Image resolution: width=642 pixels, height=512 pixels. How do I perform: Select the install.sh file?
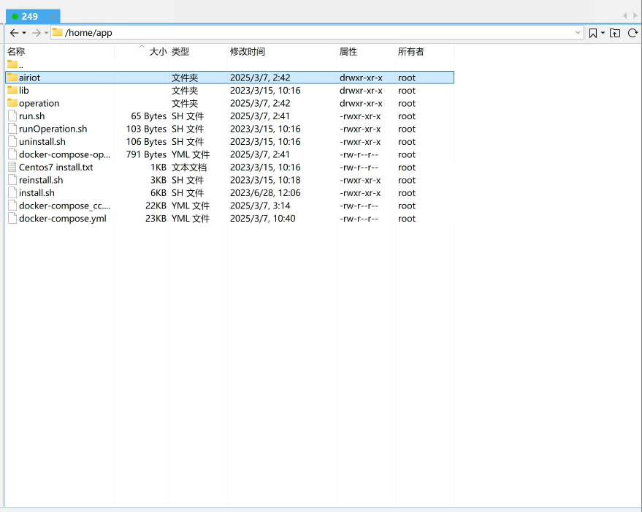[x=37, y=193]
